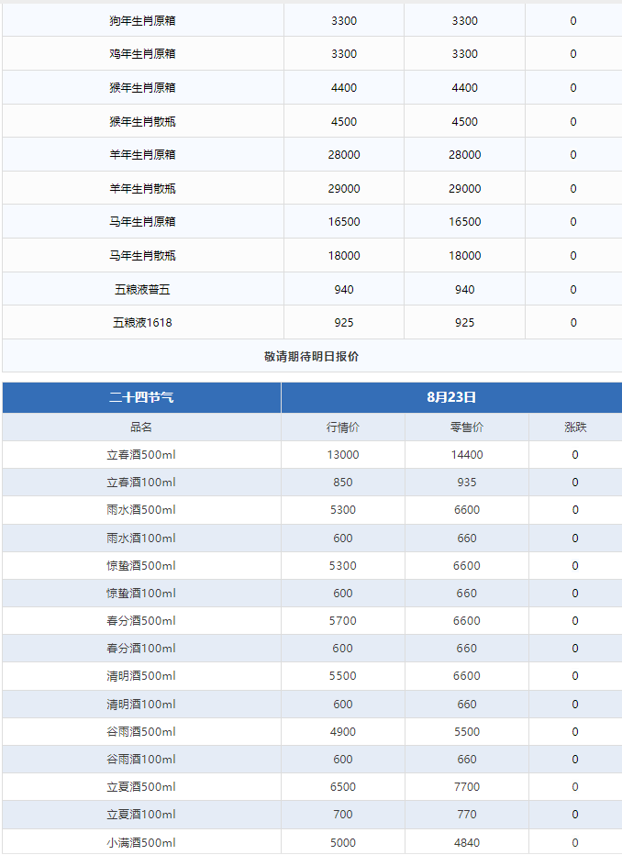Screen dimensions: 622x855
Task: Select the 雨水酒500ml row name
Action: tap(141, 510)
